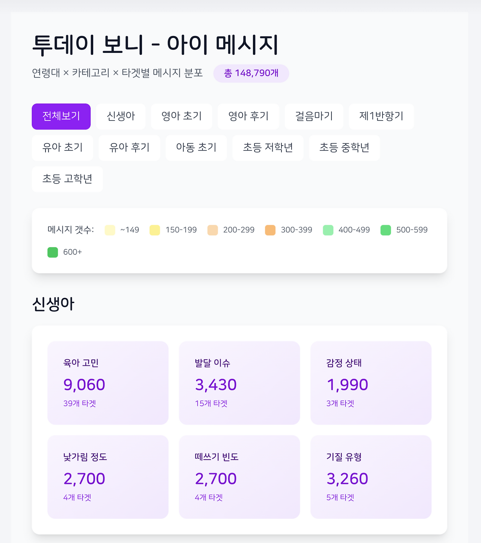Choose the 걸음마기 age tab
Screen dimensions: 481x543
[x=314, y=116]
